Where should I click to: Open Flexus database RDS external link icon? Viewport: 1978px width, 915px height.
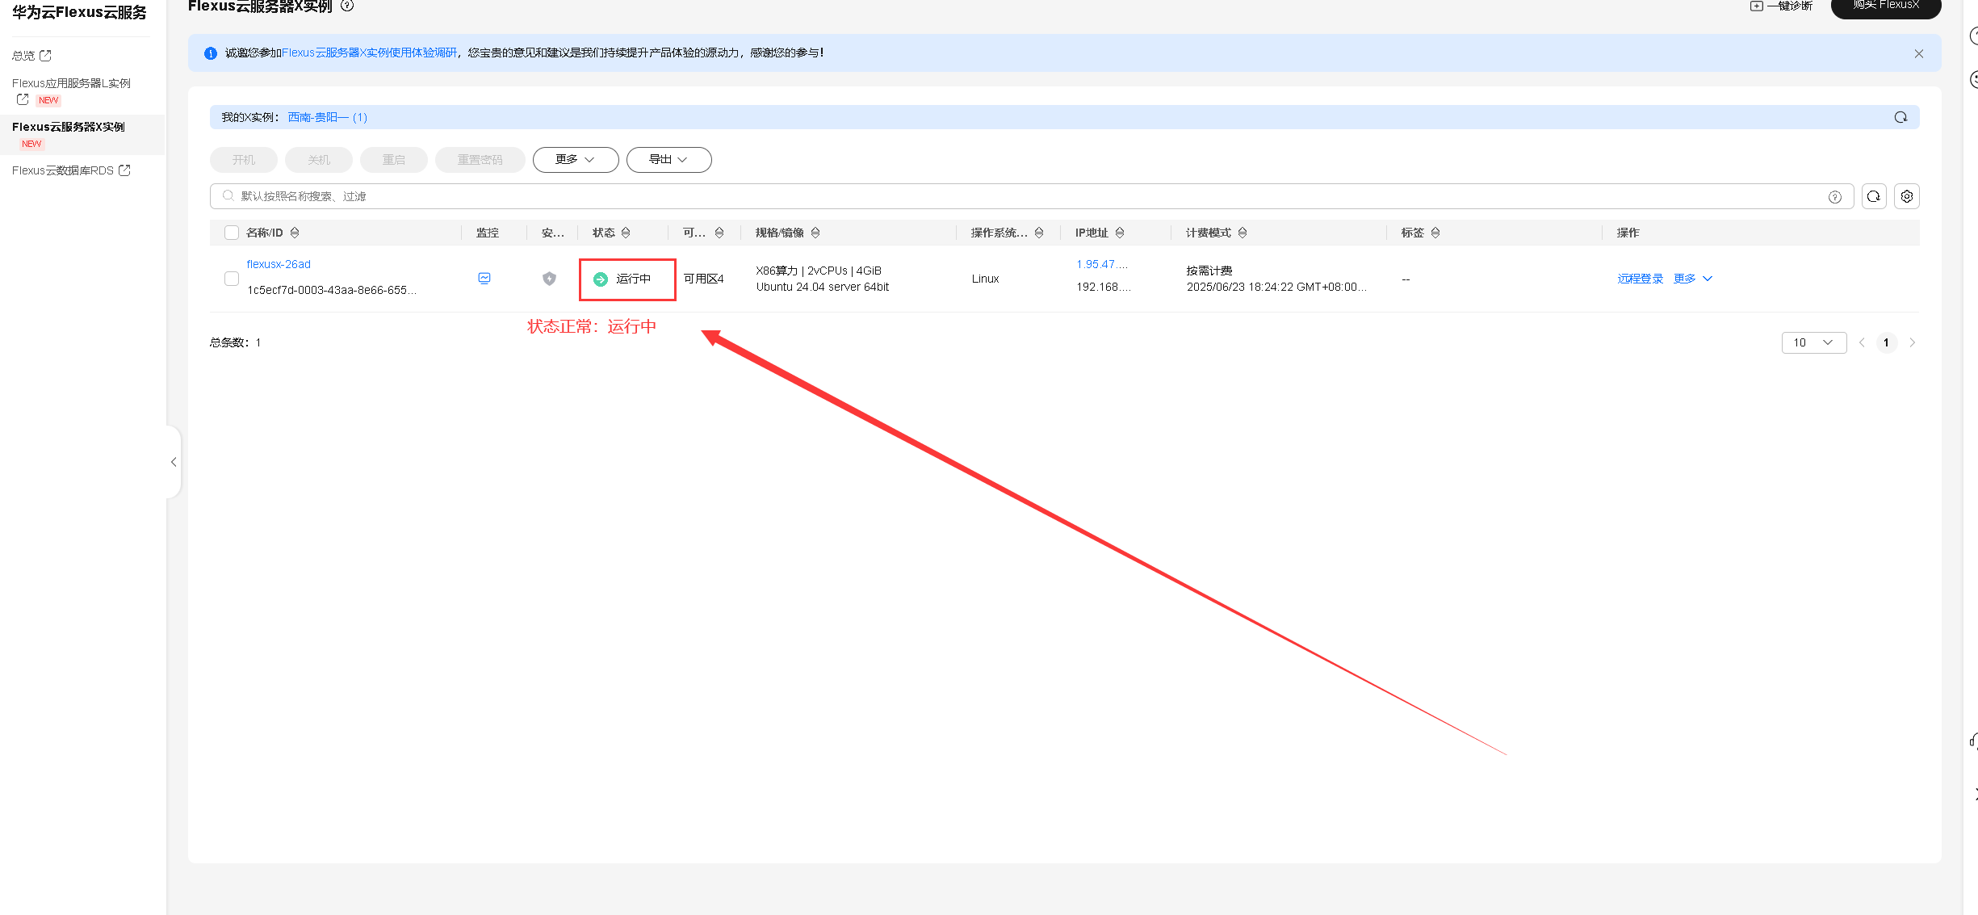point(124,170)
